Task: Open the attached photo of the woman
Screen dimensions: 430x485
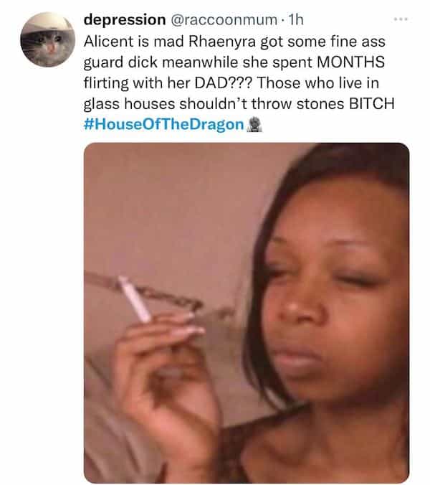Action: (x=247, y=313)
